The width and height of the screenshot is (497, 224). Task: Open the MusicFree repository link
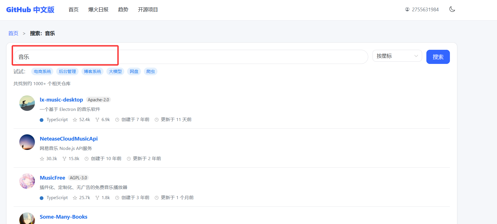click(52, 178)
